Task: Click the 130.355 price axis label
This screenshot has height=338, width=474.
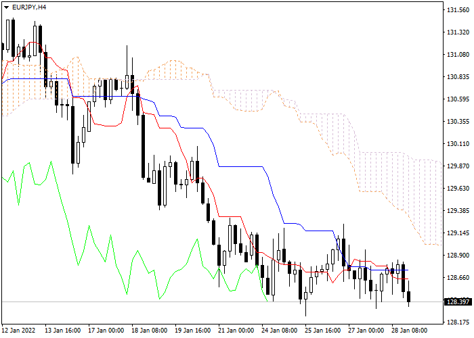Action: tap(458, 122)
